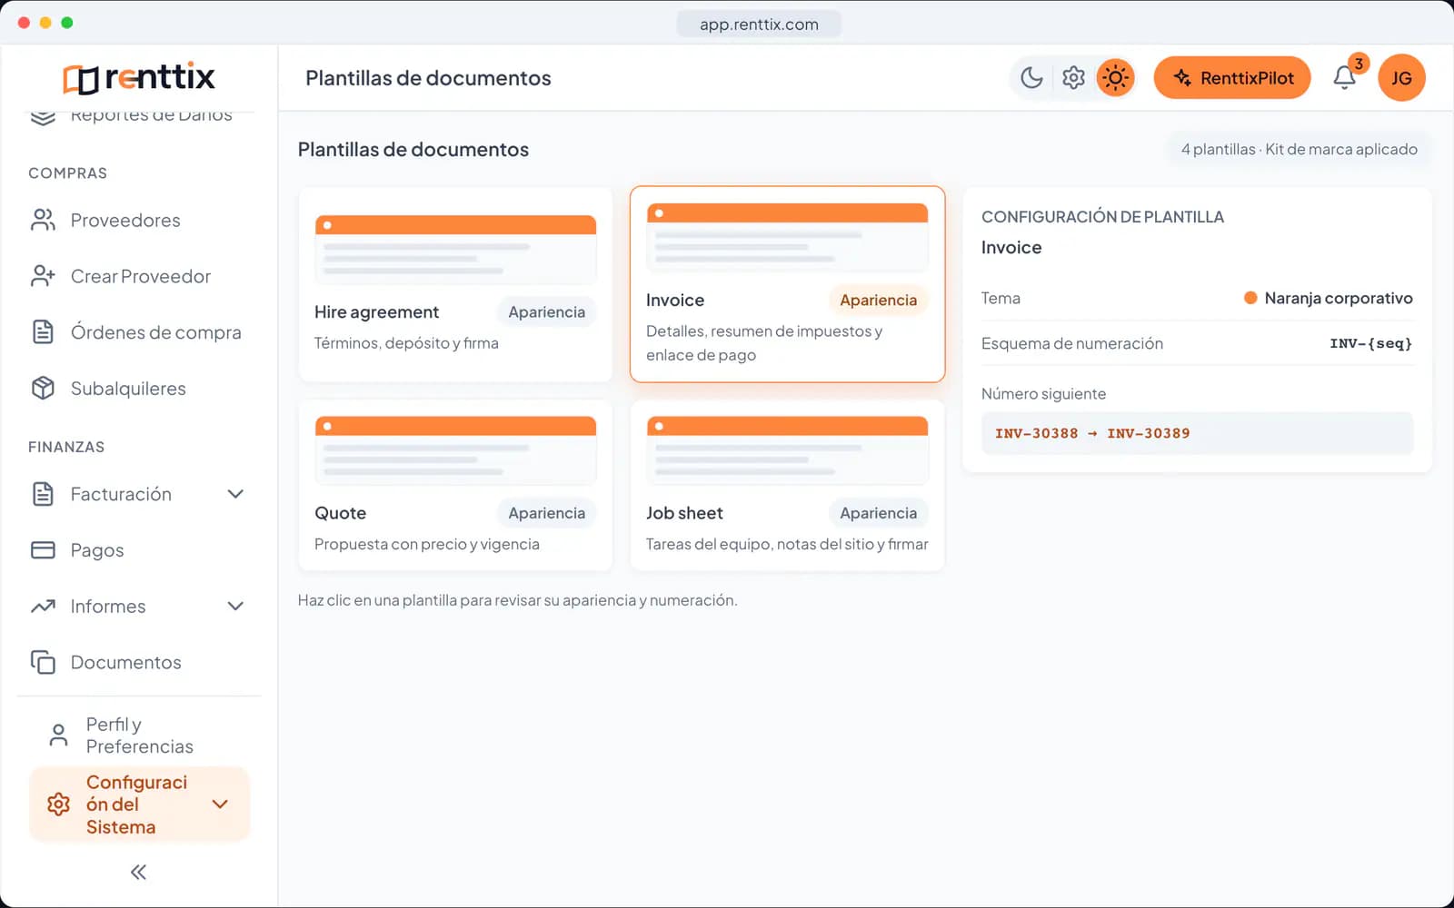
Task: Open notifications bell
Action: 1345,78
